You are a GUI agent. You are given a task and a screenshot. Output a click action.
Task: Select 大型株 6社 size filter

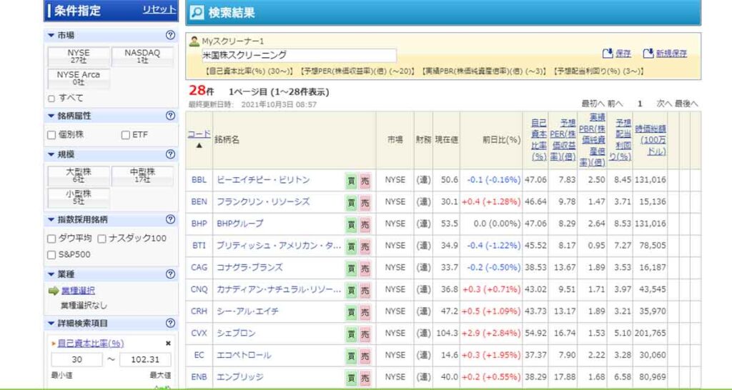(x=79, y=176)
